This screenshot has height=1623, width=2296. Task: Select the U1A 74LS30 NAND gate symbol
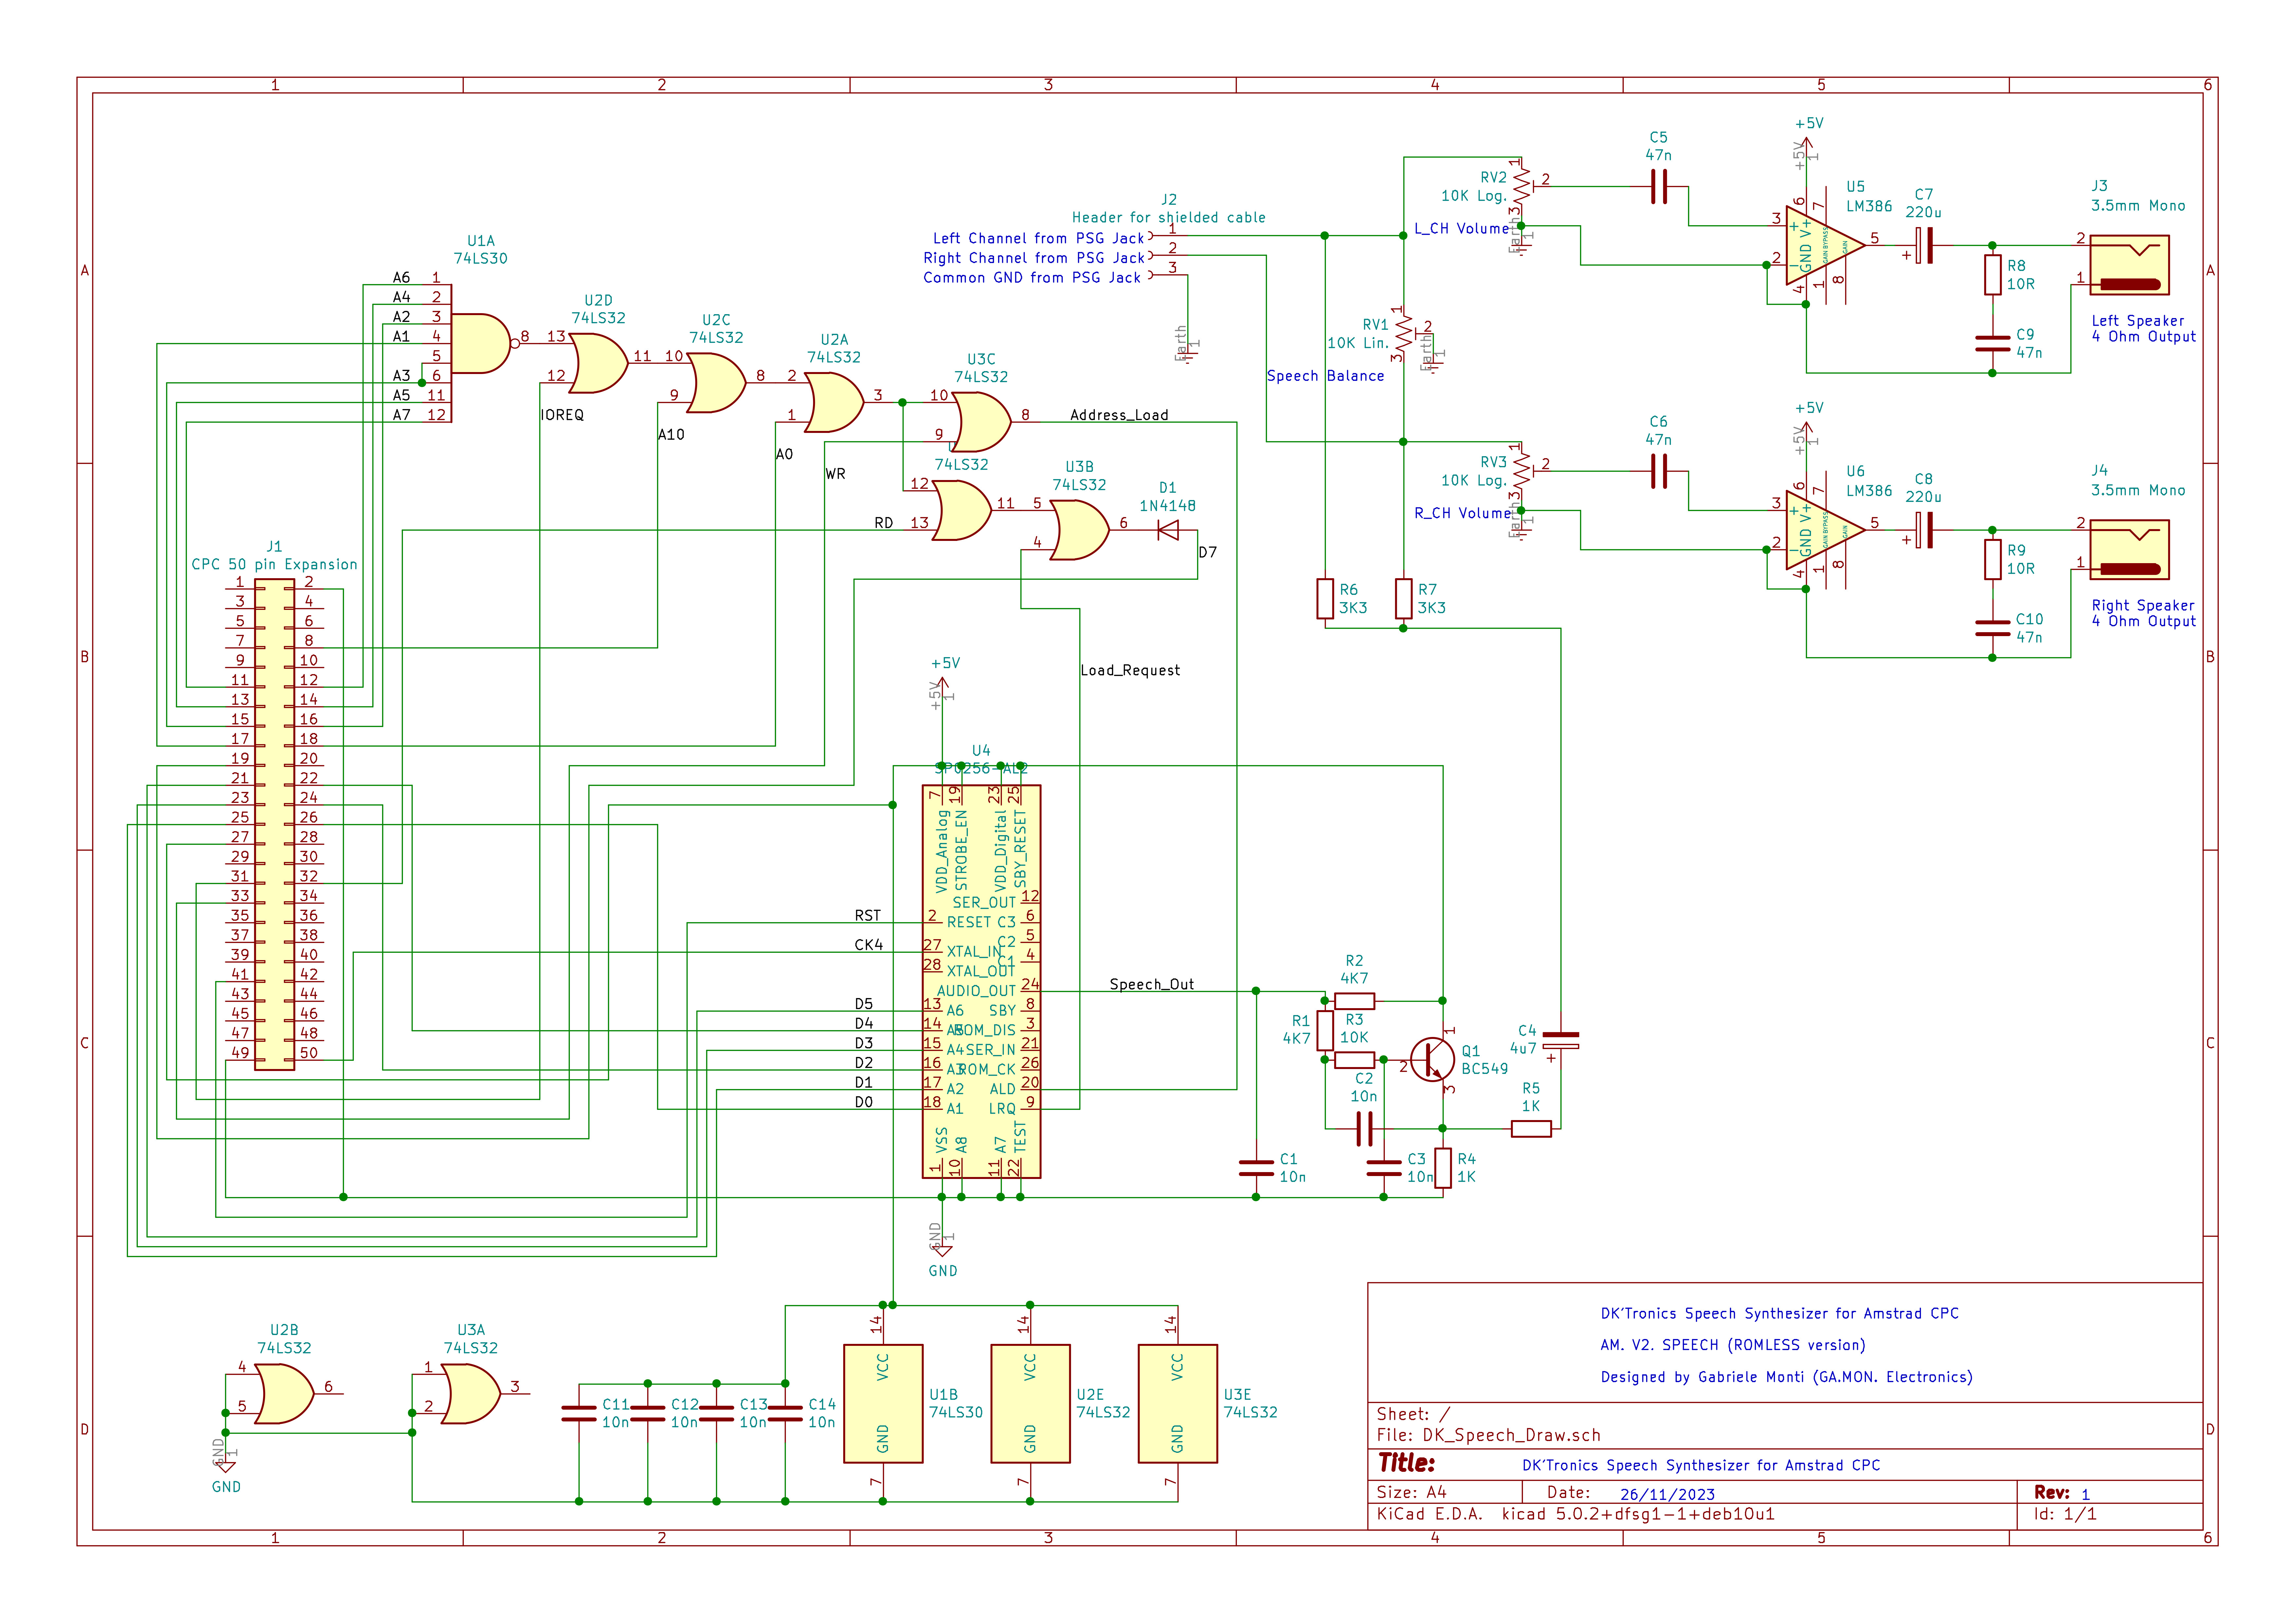[x=480, y=343]
